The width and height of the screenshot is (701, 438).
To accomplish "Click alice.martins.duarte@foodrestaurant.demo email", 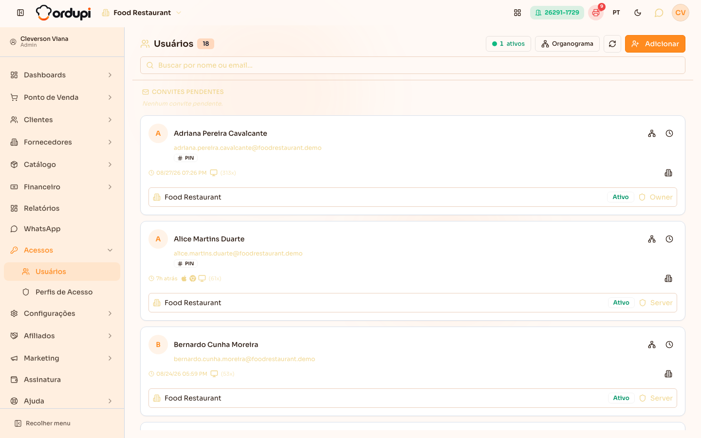I will [x=238, y=254].
